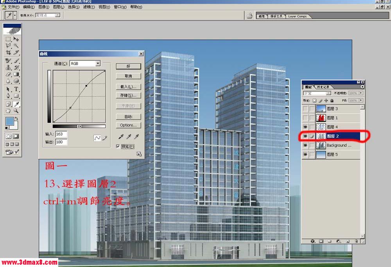Select the Polygonal Lasso tool
Image resolution: width=391 pixels, height=267 pixels.
pyautogui.click(x=8, y=46)
